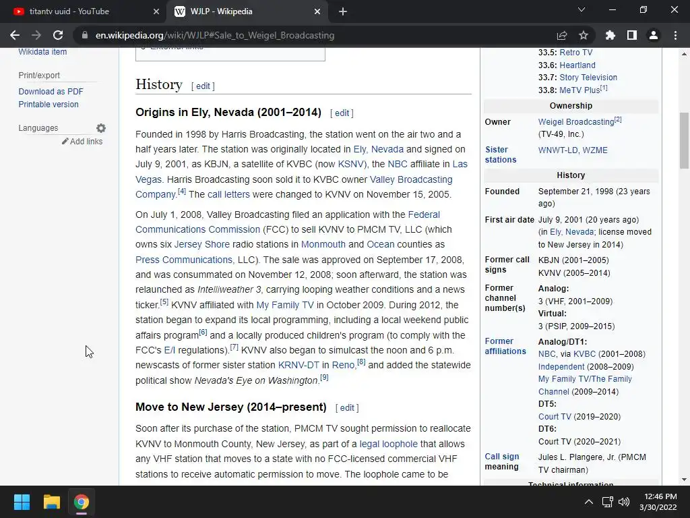Open the Story Television infobox link

[x=588, y=78]
